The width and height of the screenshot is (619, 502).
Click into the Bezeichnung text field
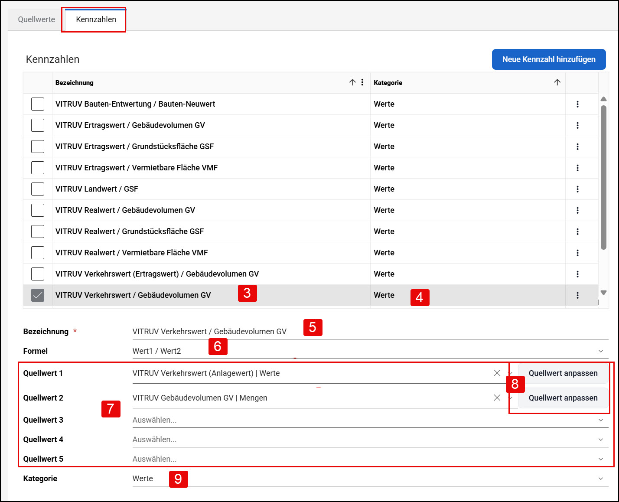click(x=370, y=332)
